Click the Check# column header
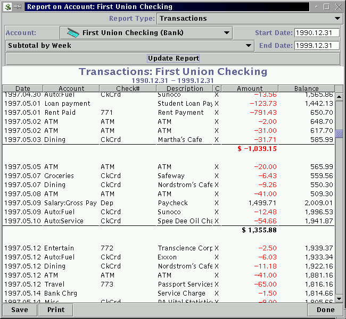Image resolution: width=346 pixels, height=319 pixels. tap(128, 88)
